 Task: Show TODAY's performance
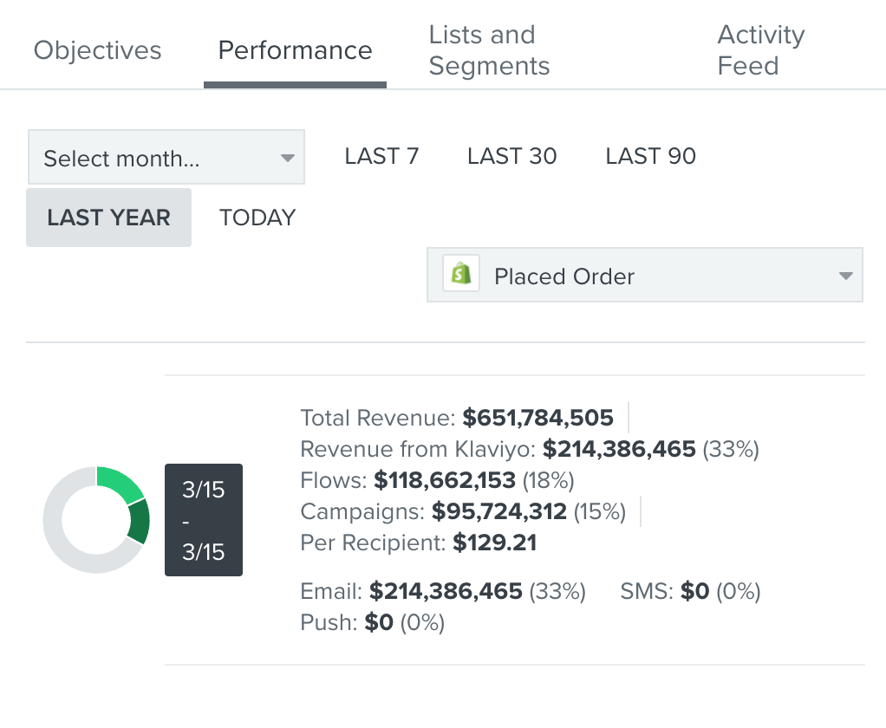point(257,218)
